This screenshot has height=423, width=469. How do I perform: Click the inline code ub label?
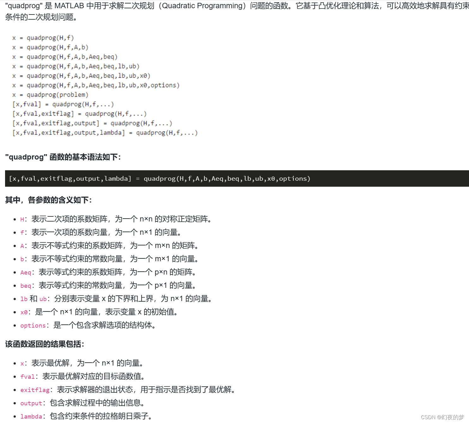43,299
